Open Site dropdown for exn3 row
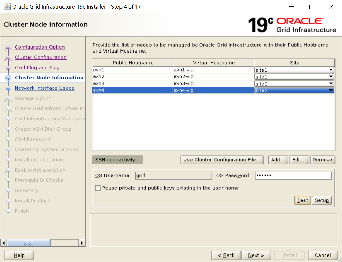Image resolution: width=342 pixels, height=262 pixels. coord(294,84)
